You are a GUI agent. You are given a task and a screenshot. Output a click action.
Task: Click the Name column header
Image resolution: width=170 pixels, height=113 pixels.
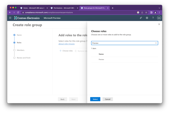101,54
